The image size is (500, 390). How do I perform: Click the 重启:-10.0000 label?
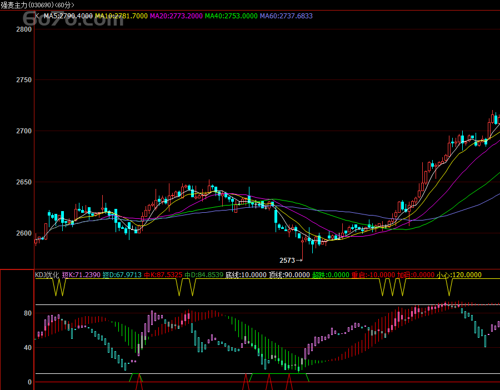click(373, 275)
